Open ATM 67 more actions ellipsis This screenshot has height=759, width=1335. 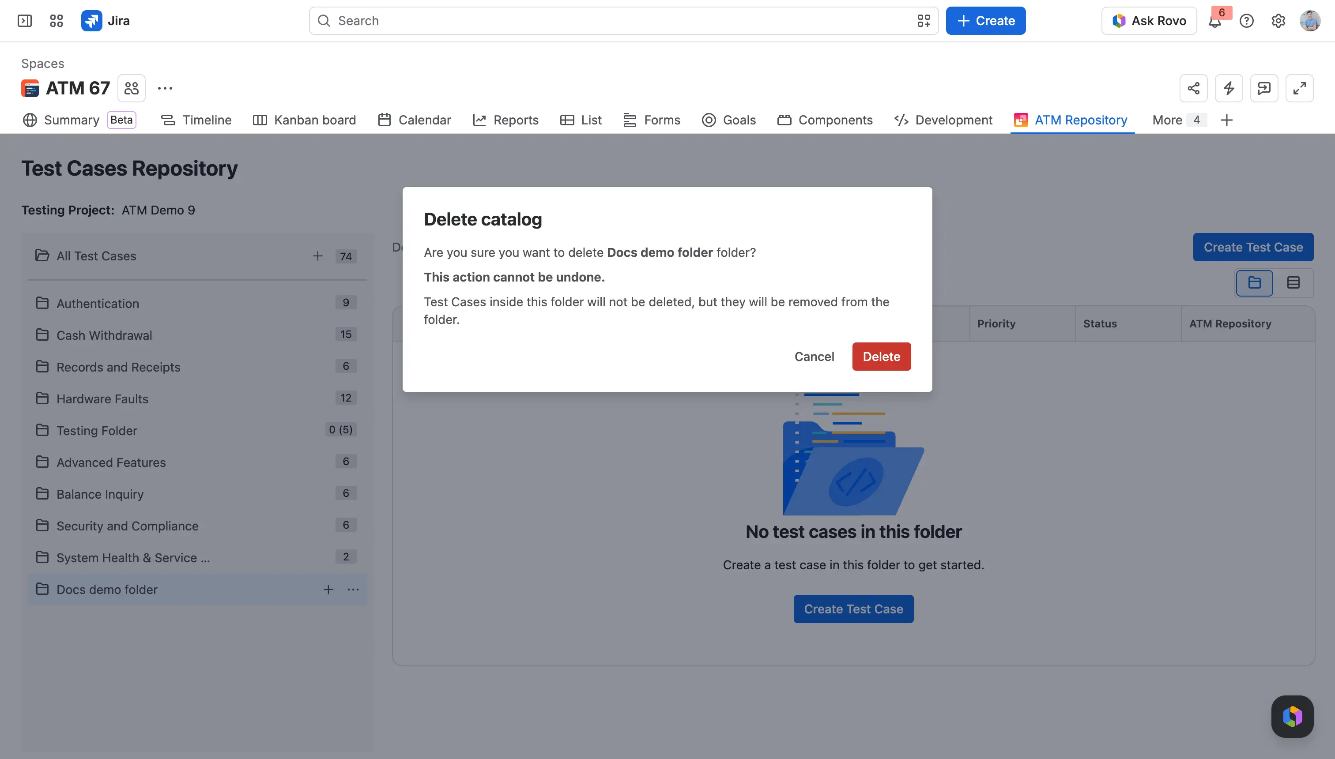pyautogui.click(x=165, y=88)
